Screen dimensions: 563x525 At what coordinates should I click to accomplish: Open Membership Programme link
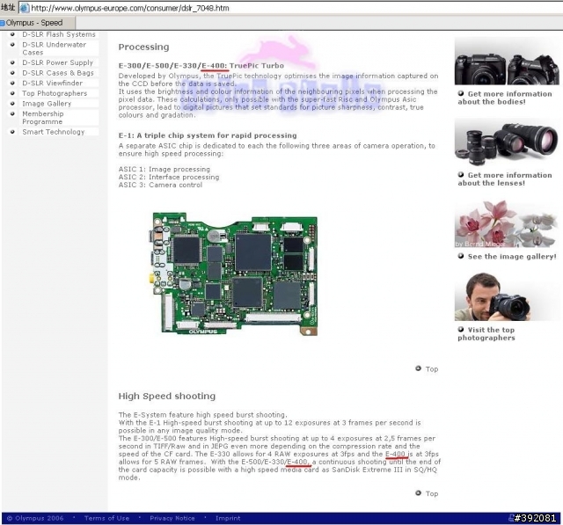point(43,118)
